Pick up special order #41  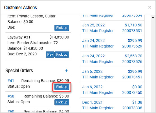(62, 87)
